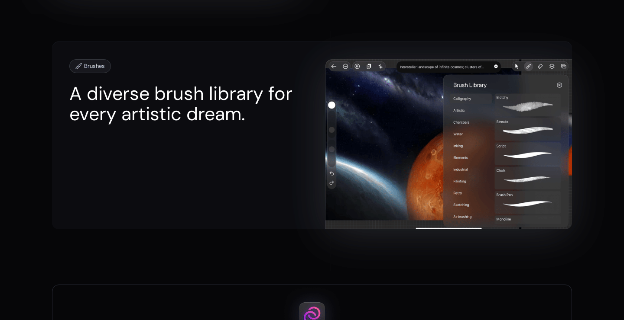Choose the Streaks brush preview

(527, 129)
